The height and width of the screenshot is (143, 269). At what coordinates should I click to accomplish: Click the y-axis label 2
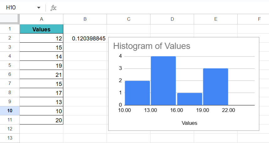click(120, 81)
